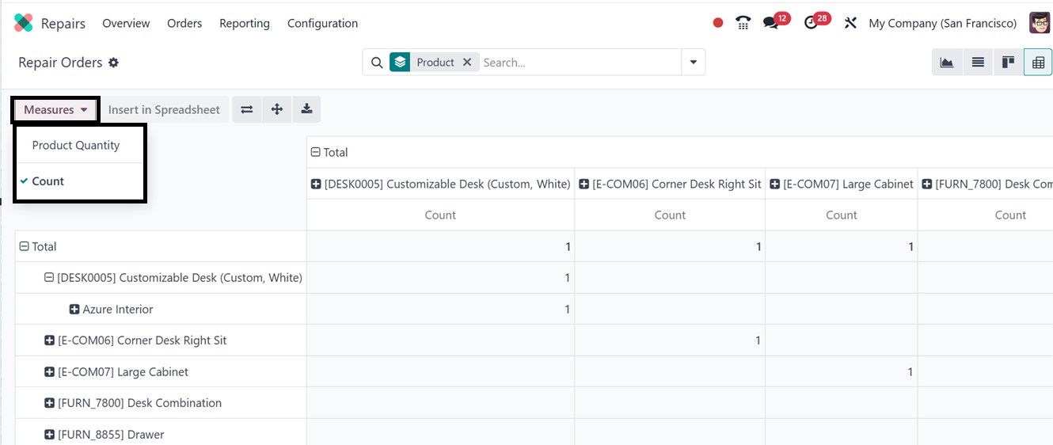The image size is (1053, 445).
Task: Collapse the Total column header
Action: point(315,153)
